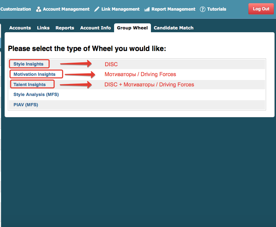Switch to the Accounts tab
This screenshot has width=276, height=227.
click(x=20, y=28)
